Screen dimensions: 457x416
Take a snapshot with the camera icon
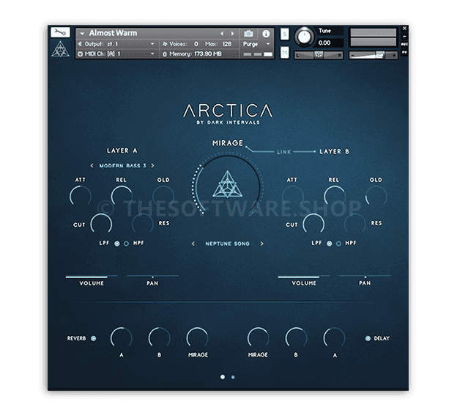[x=248, y=34]
